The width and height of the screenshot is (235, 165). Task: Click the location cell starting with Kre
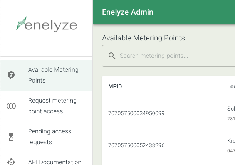coord(231,145)
